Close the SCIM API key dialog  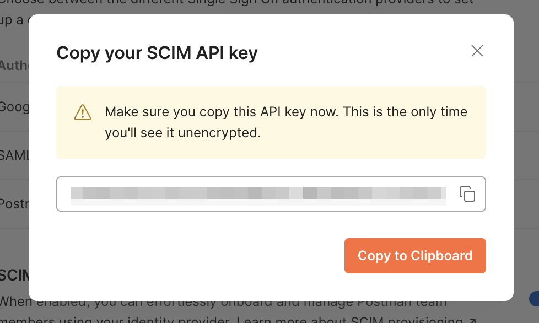pos(477,51)
